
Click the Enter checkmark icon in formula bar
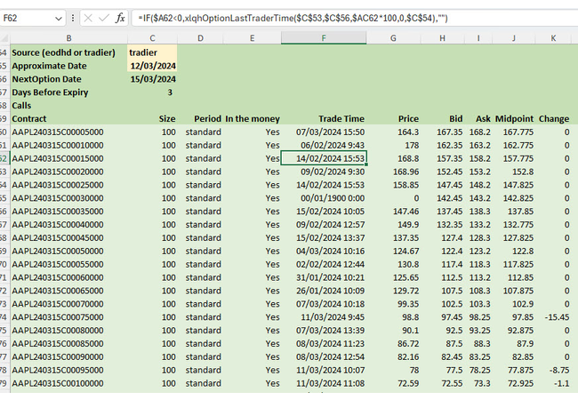pyautogui.click(x=103, y=17)
